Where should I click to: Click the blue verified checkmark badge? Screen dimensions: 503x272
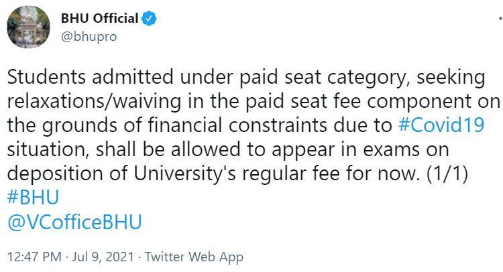pos(148,18)
